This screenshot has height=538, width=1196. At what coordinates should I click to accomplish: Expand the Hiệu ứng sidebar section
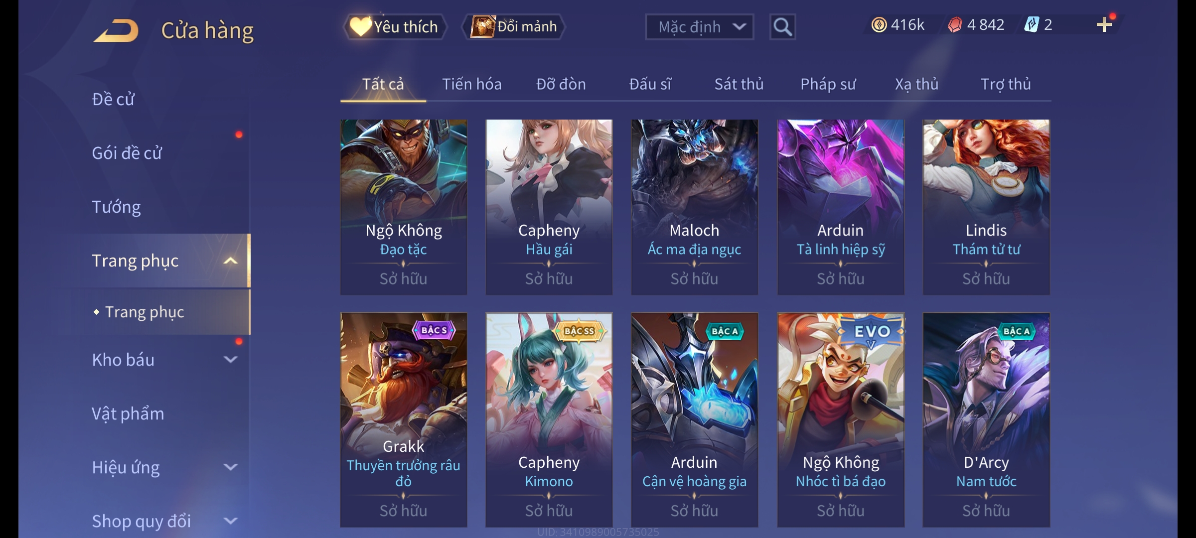pyautogui.click(x=230, y=467)
